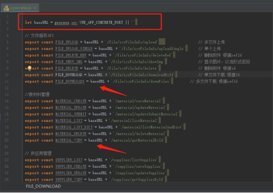Select the concrete.js editor tab

20,8
